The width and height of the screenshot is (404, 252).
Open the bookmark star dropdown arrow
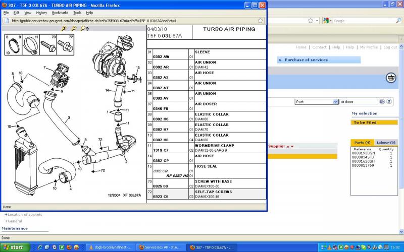pos(317,21)
